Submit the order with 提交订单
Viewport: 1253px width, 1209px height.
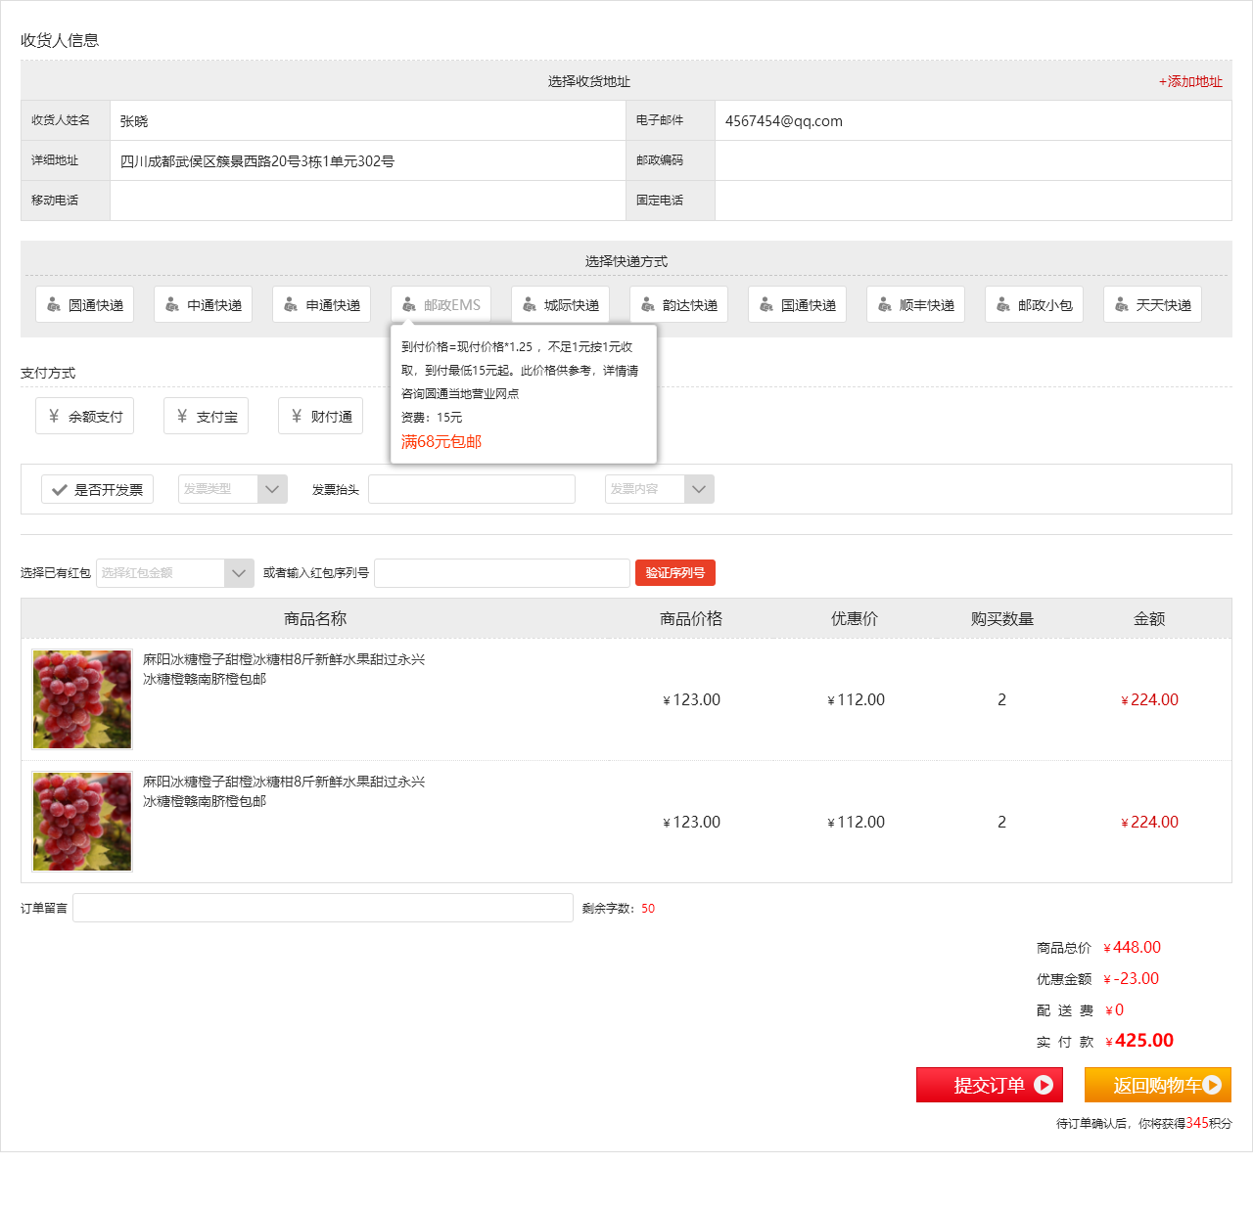(989, 1085)
